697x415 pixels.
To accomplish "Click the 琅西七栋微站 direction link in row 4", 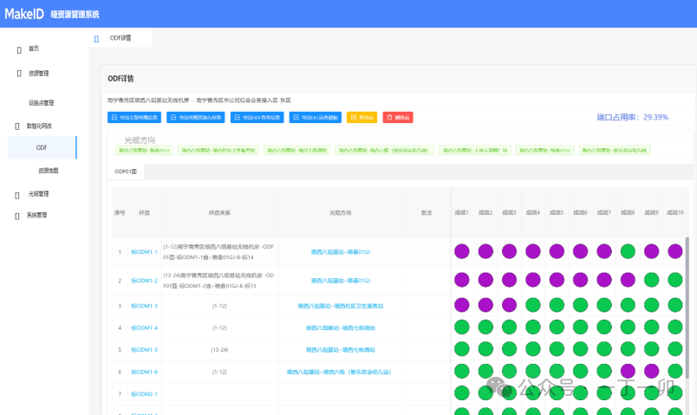I will click(x=341, y=327).
